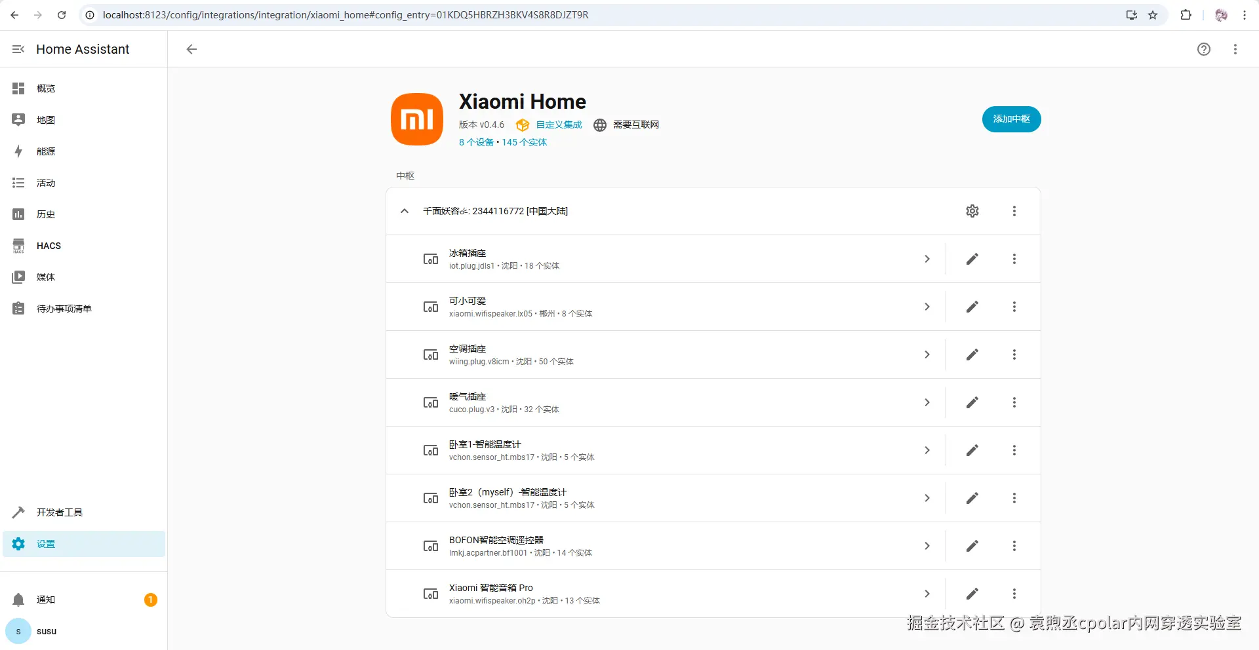The width and height of the screenshot is (1259, 650).
Task: Bookmark this page with the star icon
Action: point(1153,15)
